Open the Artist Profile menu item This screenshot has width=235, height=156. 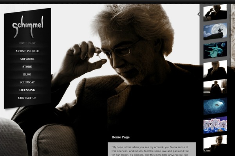[x=27, y=51]
